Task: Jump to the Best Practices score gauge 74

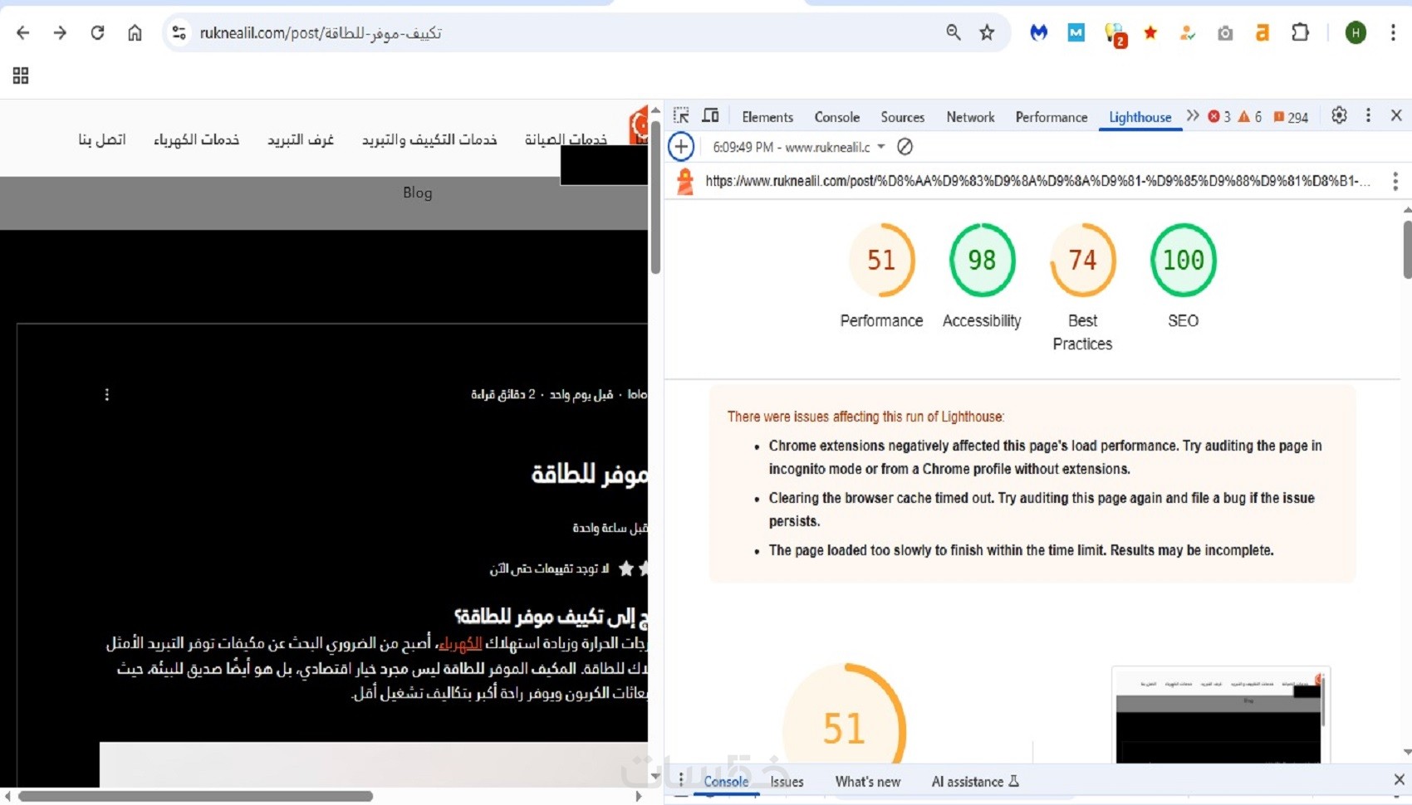Action: (1082, 260)
